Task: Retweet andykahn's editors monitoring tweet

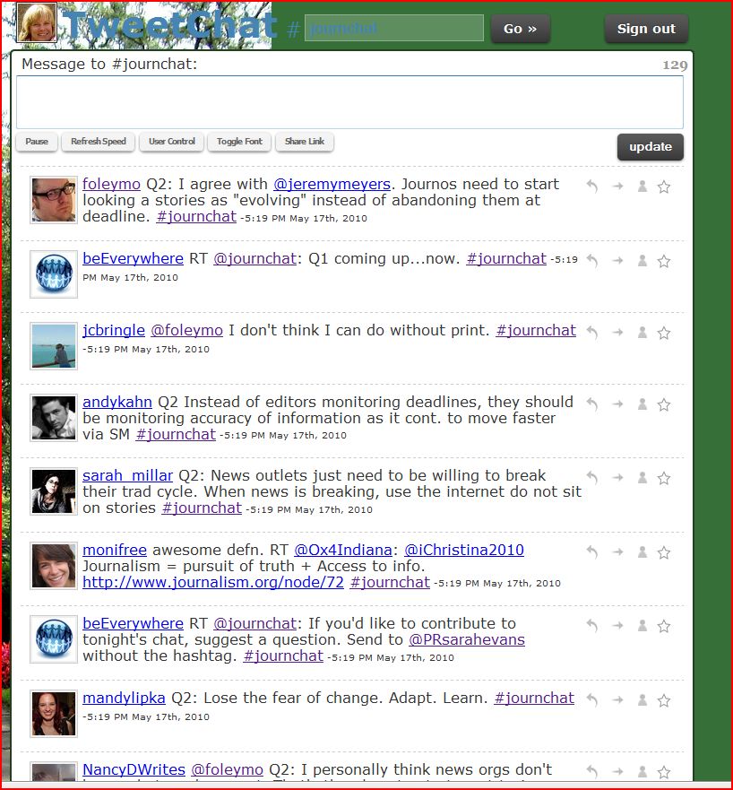Action: (x=617, y=404)
